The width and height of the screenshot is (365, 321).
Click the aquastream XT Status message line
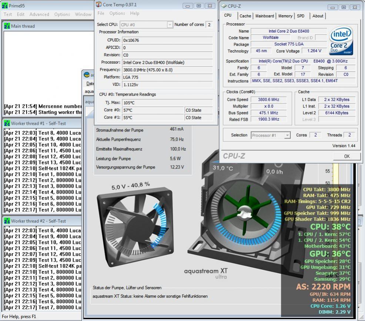[x=150, y=296]
